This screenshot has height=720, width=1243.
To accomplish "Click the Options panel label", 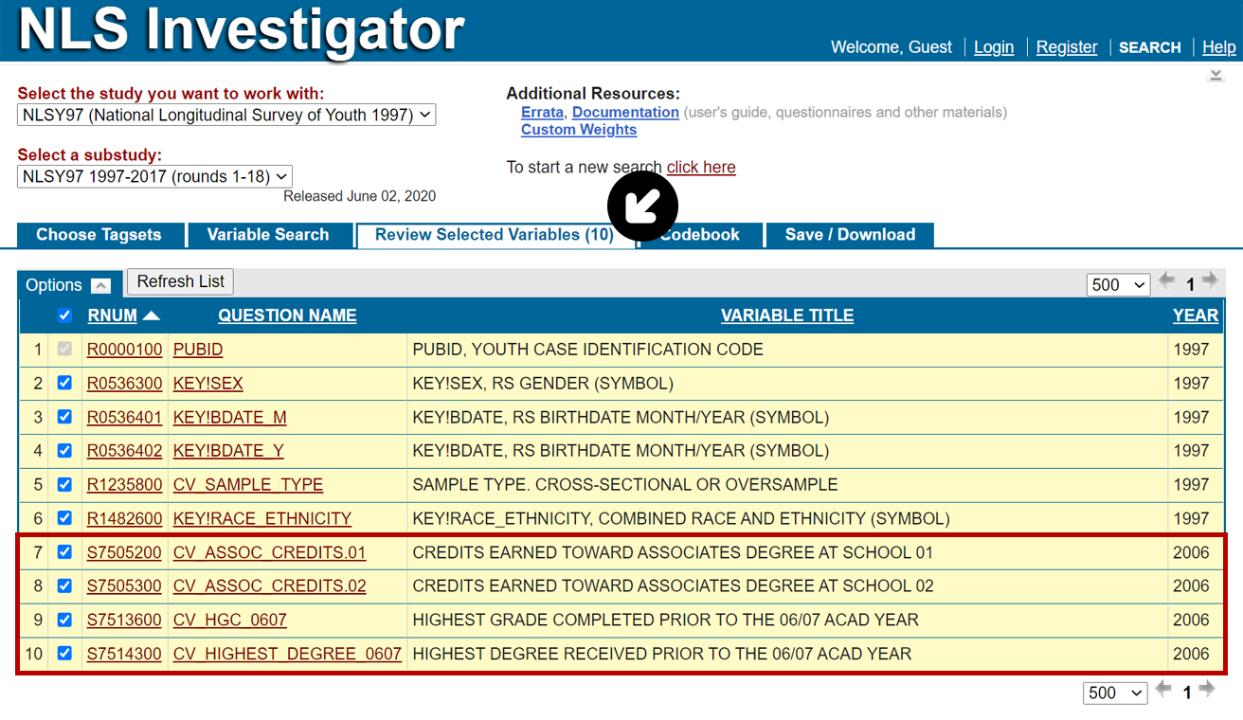I will click(54, 285).
